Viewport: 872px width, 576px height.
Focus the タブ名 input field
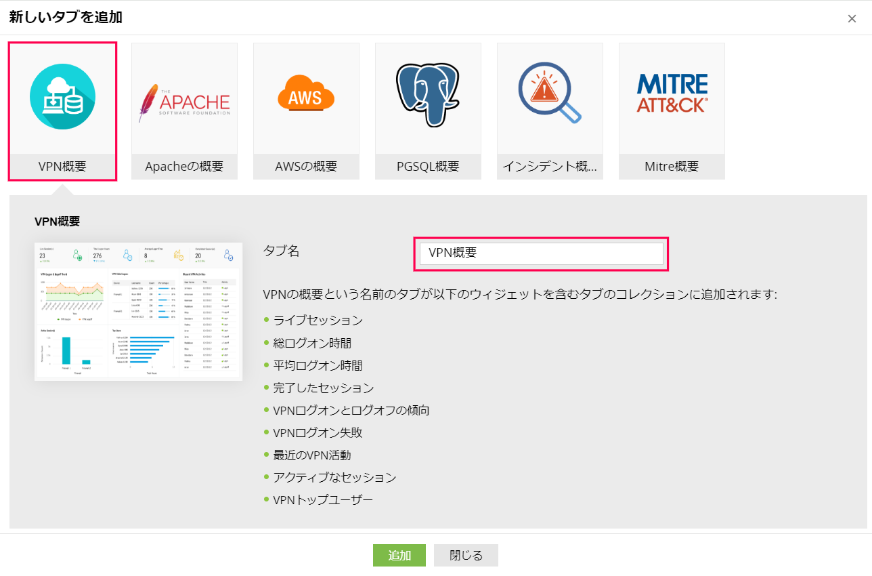(542, 253)
